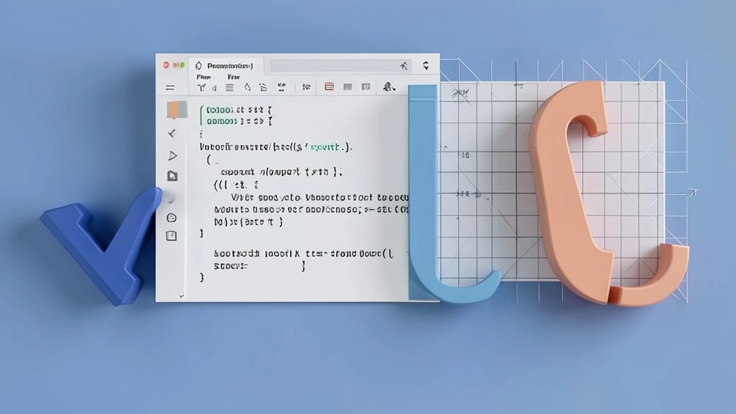Switch to the solid grey panel layout icon

tap(348, 87)
